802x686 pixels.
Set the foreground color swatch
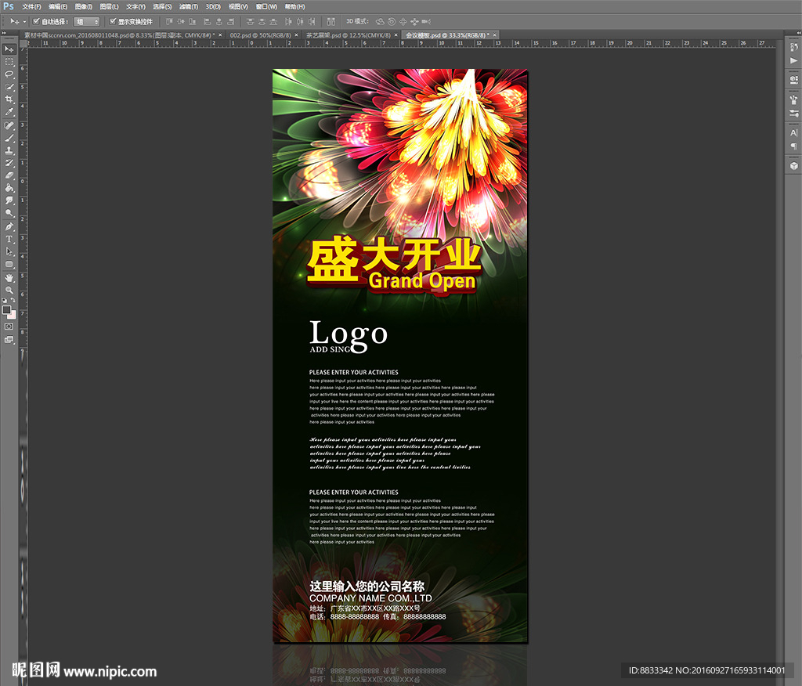pos(6,310)
